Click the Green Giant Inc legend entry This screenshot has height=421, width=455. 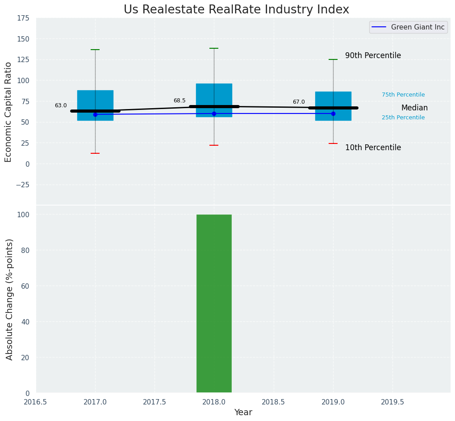click(x=417, y=27)
